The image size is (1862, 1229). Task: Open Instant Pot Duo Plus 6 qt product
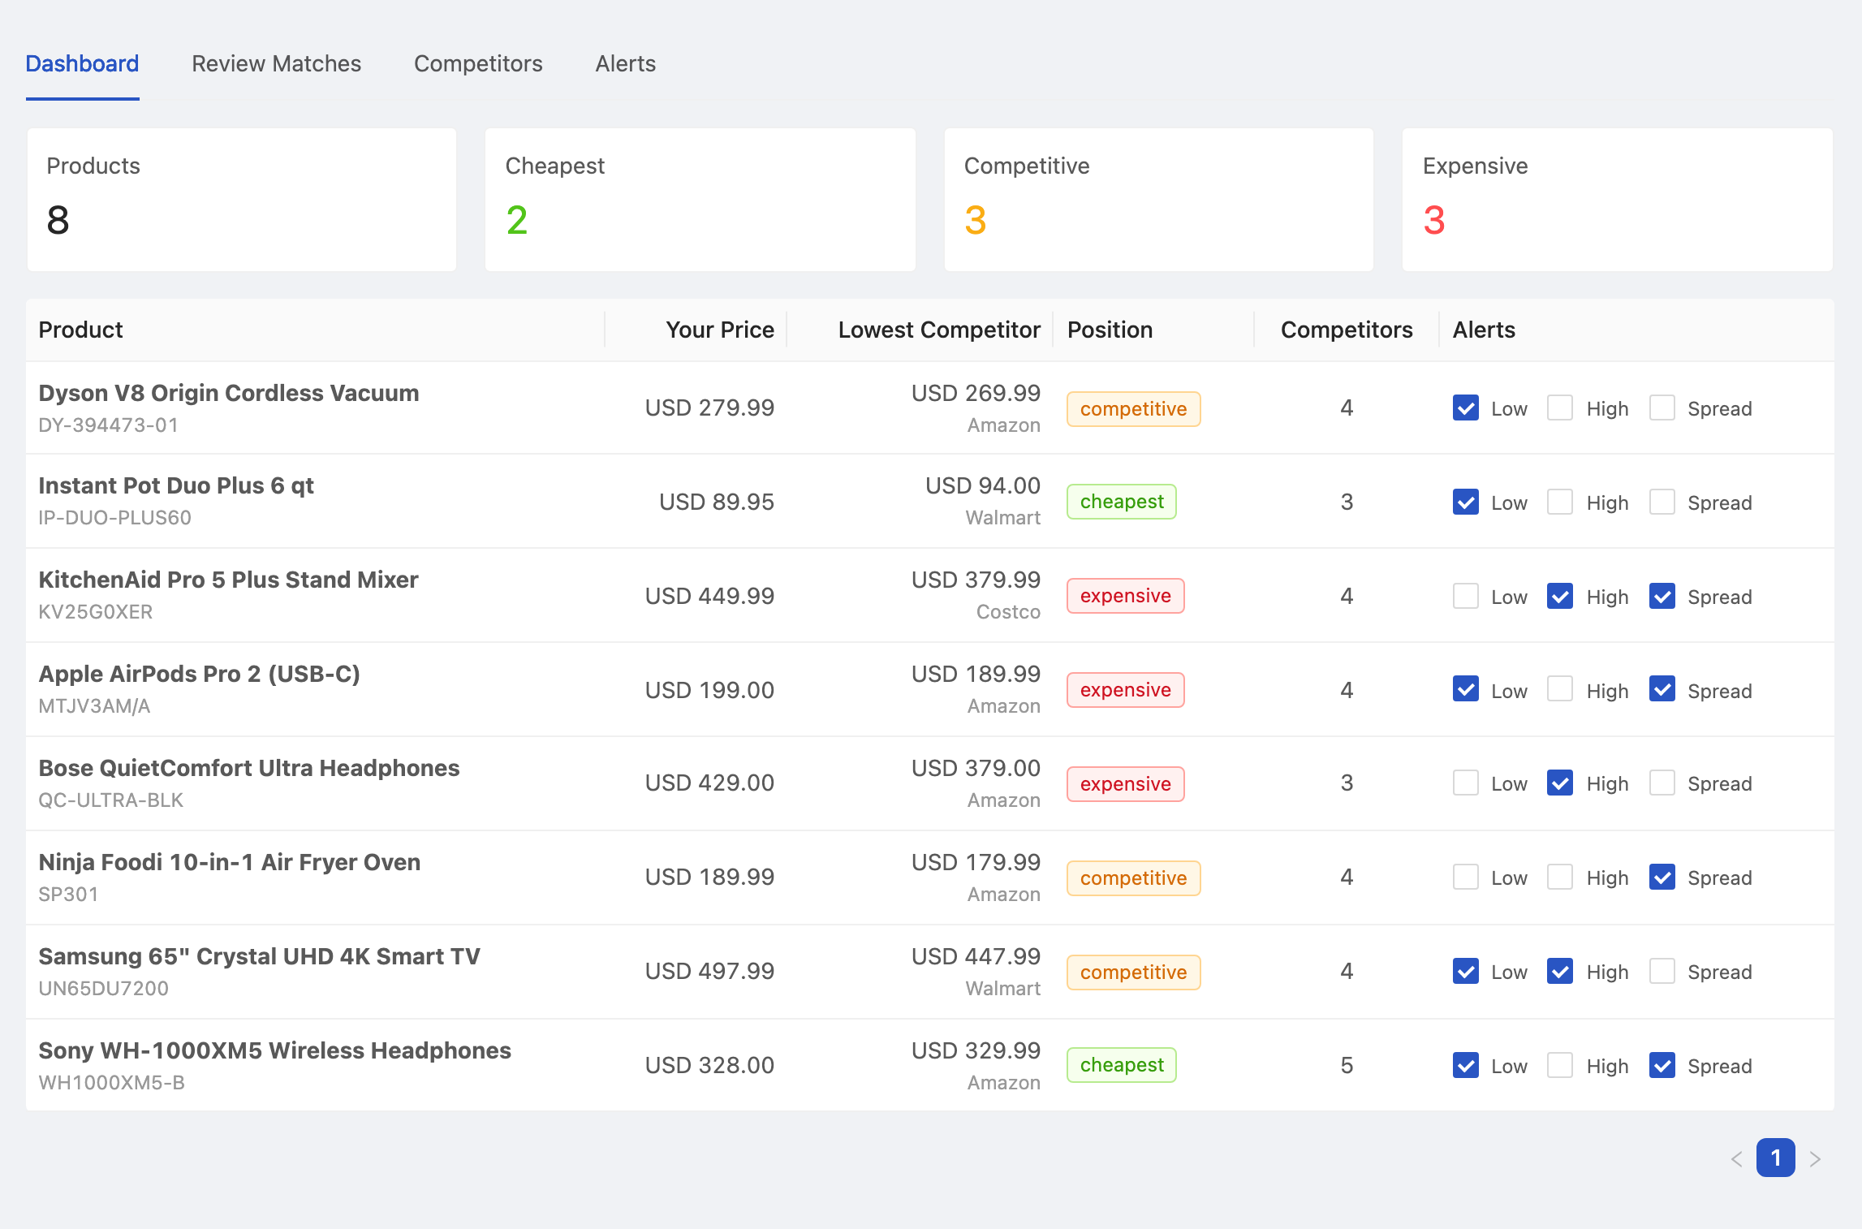point(176,485)
